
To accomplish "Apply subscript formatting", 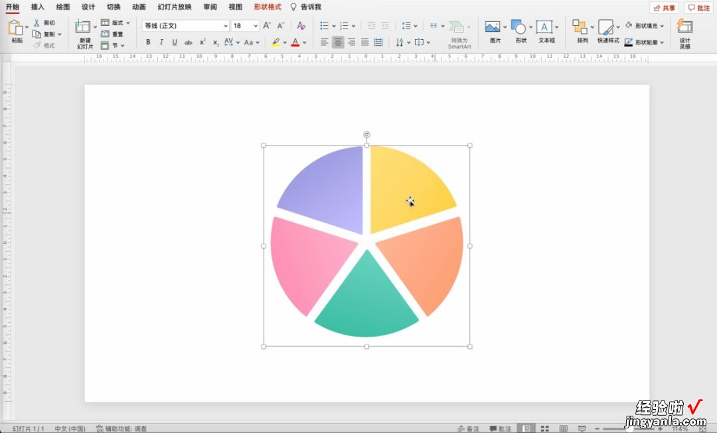I will 216,43.
